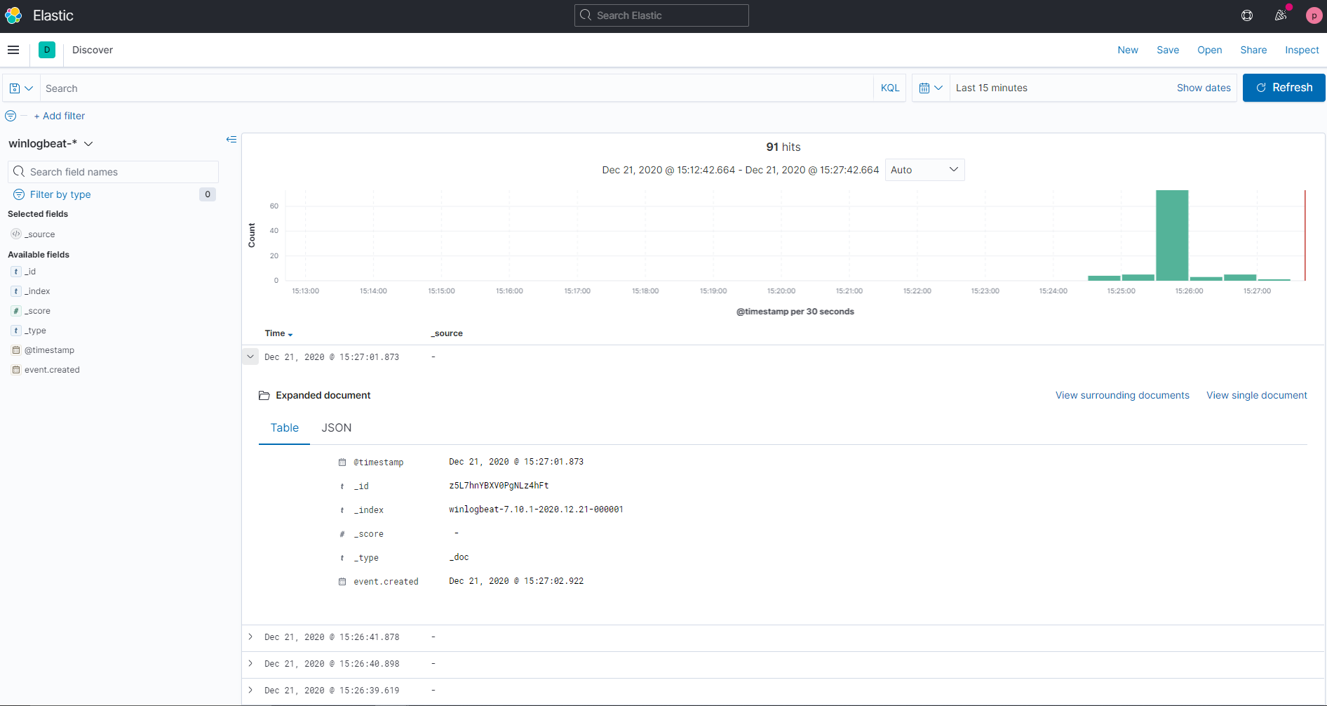Open the Auto bucket interval dropdown

pos(924,169)
